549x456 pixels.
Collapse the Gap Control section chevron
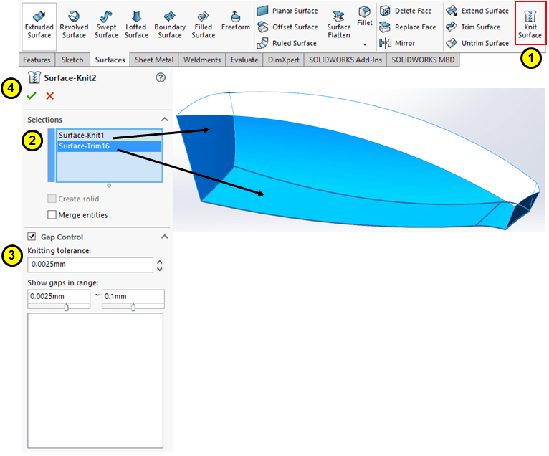pyautogui.click(x=164, y=237)
